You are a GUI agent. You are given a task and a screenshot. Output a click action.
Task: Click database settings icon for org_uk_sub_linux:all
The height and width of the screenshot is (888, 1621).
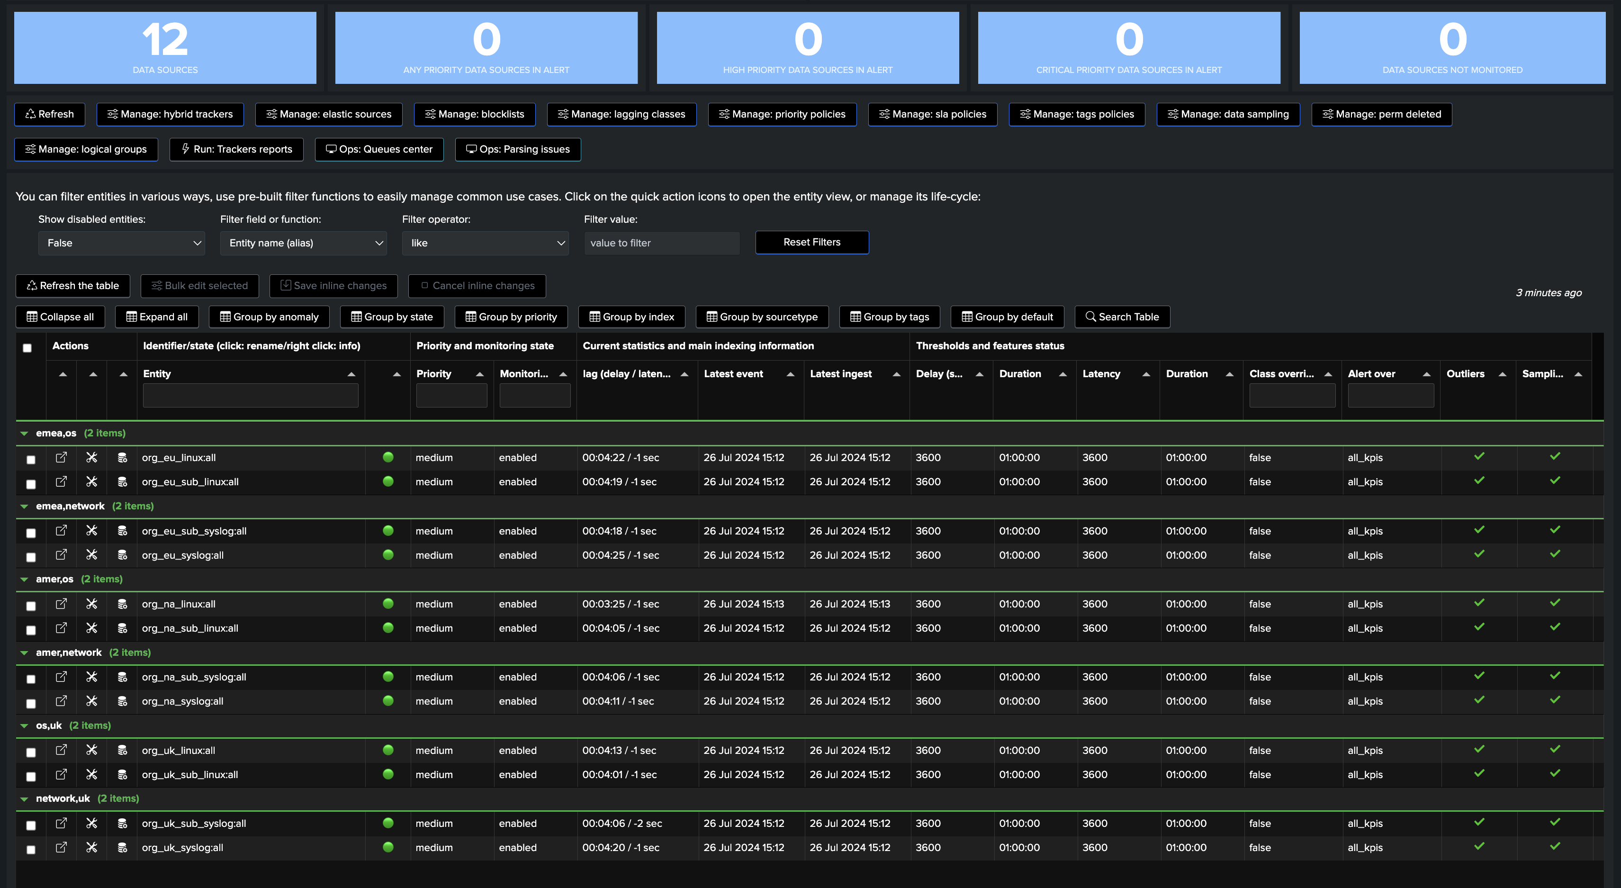[122, 774]
